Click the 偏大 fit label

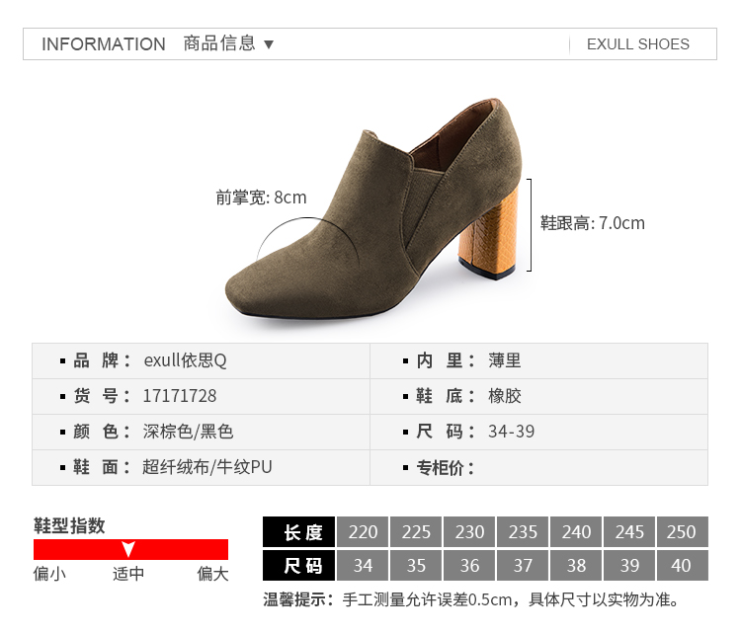[212, 574]
